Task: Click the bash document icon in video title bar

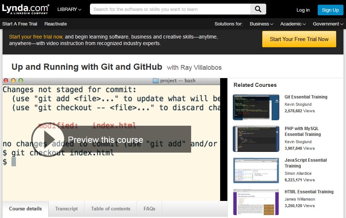Action: (x=156, y=80)
